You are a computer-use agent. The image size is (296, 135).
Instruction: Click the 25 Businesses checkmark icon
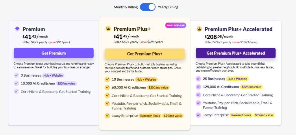pyautogui.click(x=198, y=79)
